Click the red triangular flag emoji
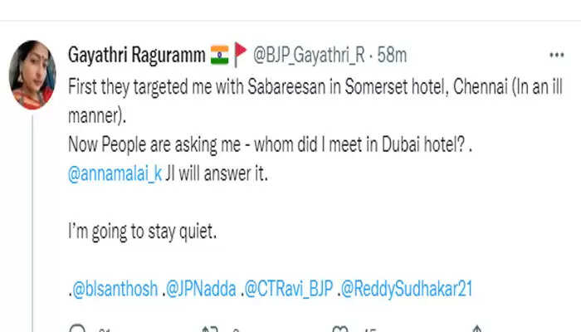Viewport: 581px width, 332px height. 242,54
